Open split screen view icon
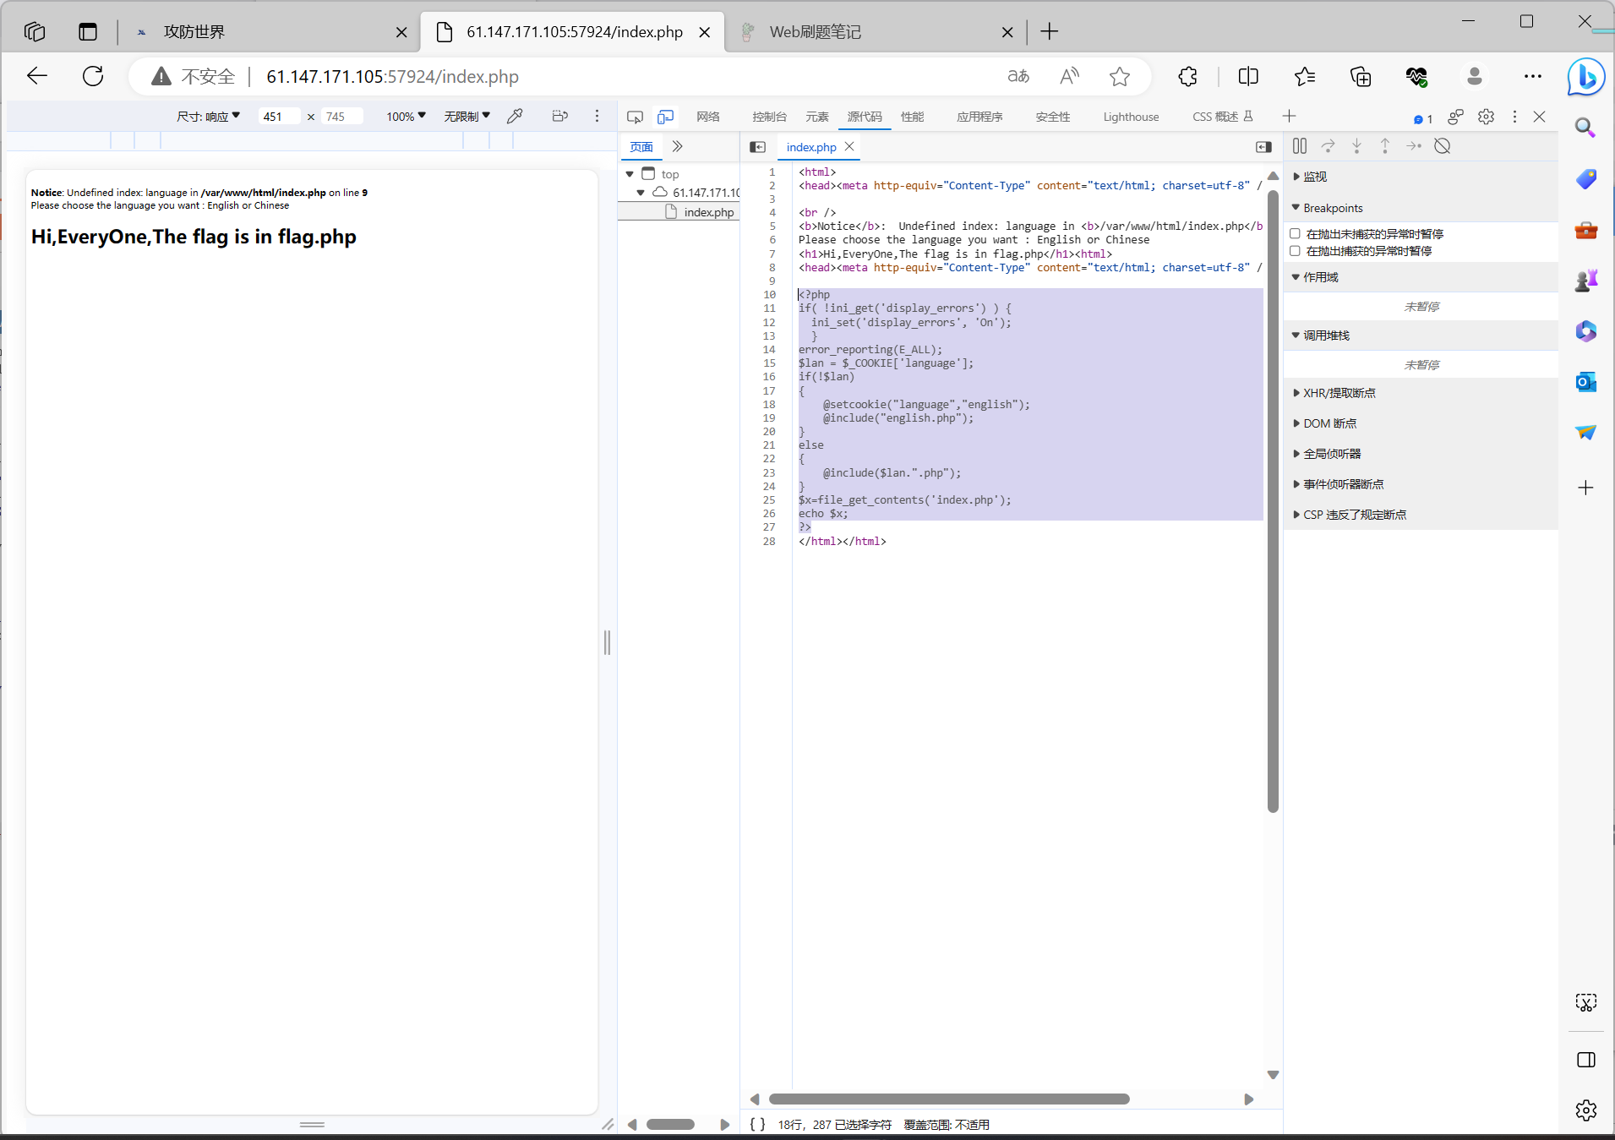This screenshot has height=1140, width=1615. [x=1248, y=76]
